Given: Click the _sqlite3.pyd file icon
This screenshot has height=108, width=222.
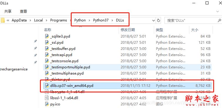Looking at the screenshot, I should (47, 36).
